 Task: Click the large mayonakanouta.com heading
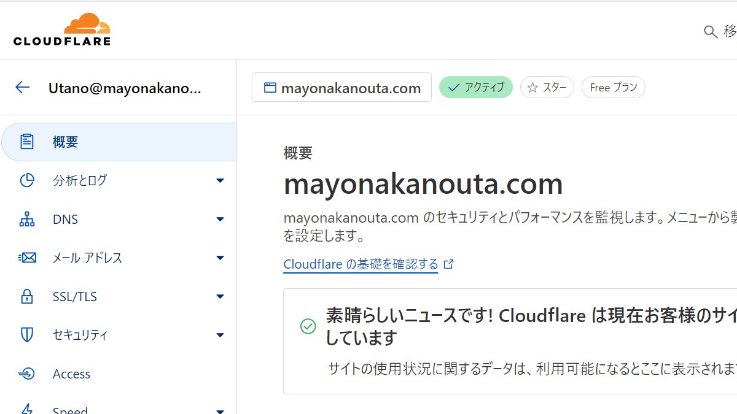(x=423, y=183)
